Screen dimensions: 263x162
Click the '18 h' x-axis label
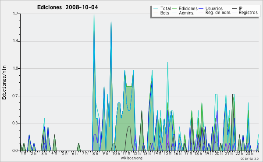198,153
